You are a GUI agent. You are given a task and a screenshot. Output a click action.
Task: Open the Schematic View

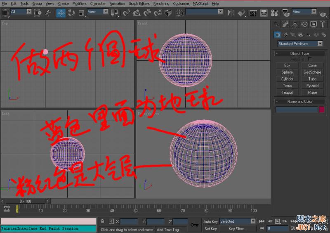coord(264,13)
